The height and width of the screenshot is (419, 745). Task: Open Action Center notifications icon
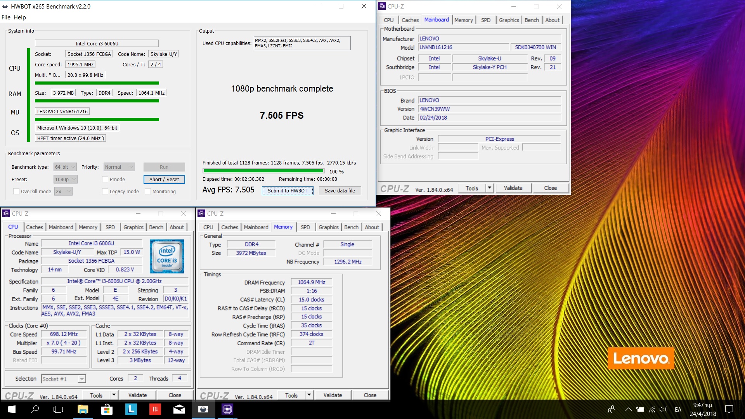(x=729, y=409)
